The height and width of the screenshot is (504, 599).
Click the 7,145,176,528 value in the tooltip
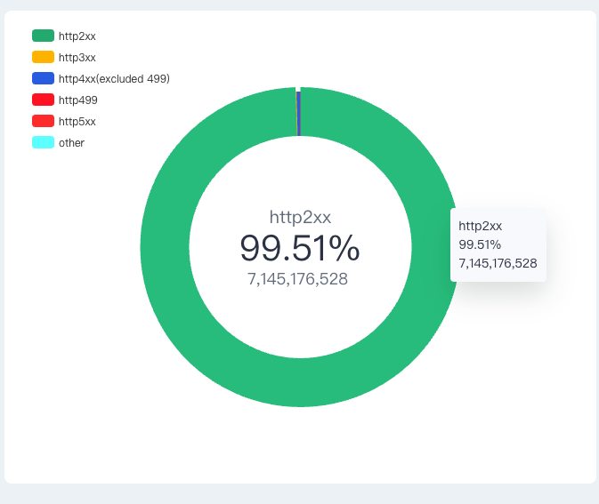coord(498,263)
